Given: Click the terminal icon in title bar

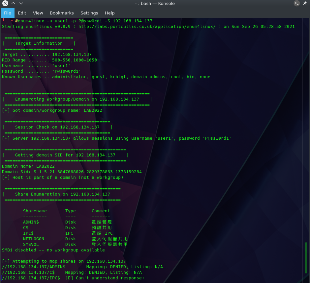Looking at the screenshot, I should click(x=296, y=3).
